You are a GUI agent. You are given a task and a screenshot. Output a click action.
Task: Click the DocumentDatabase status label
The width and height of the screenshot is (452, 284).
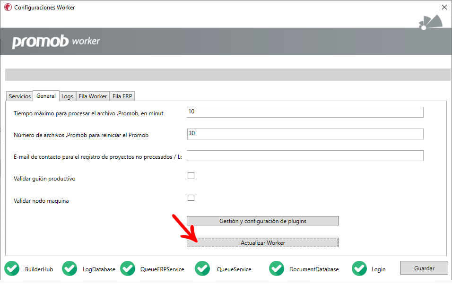(314, 269)
